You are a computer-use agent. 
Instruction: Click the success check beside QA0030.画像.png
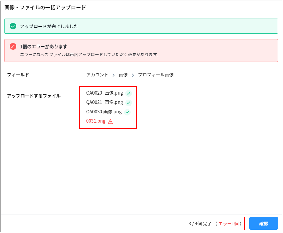click(x=127, y=112)
